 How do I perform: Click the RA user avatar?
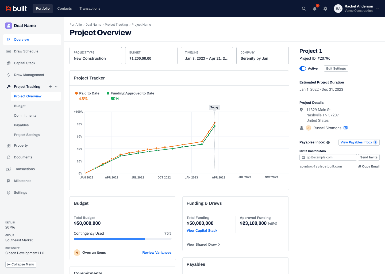point(338,9)
